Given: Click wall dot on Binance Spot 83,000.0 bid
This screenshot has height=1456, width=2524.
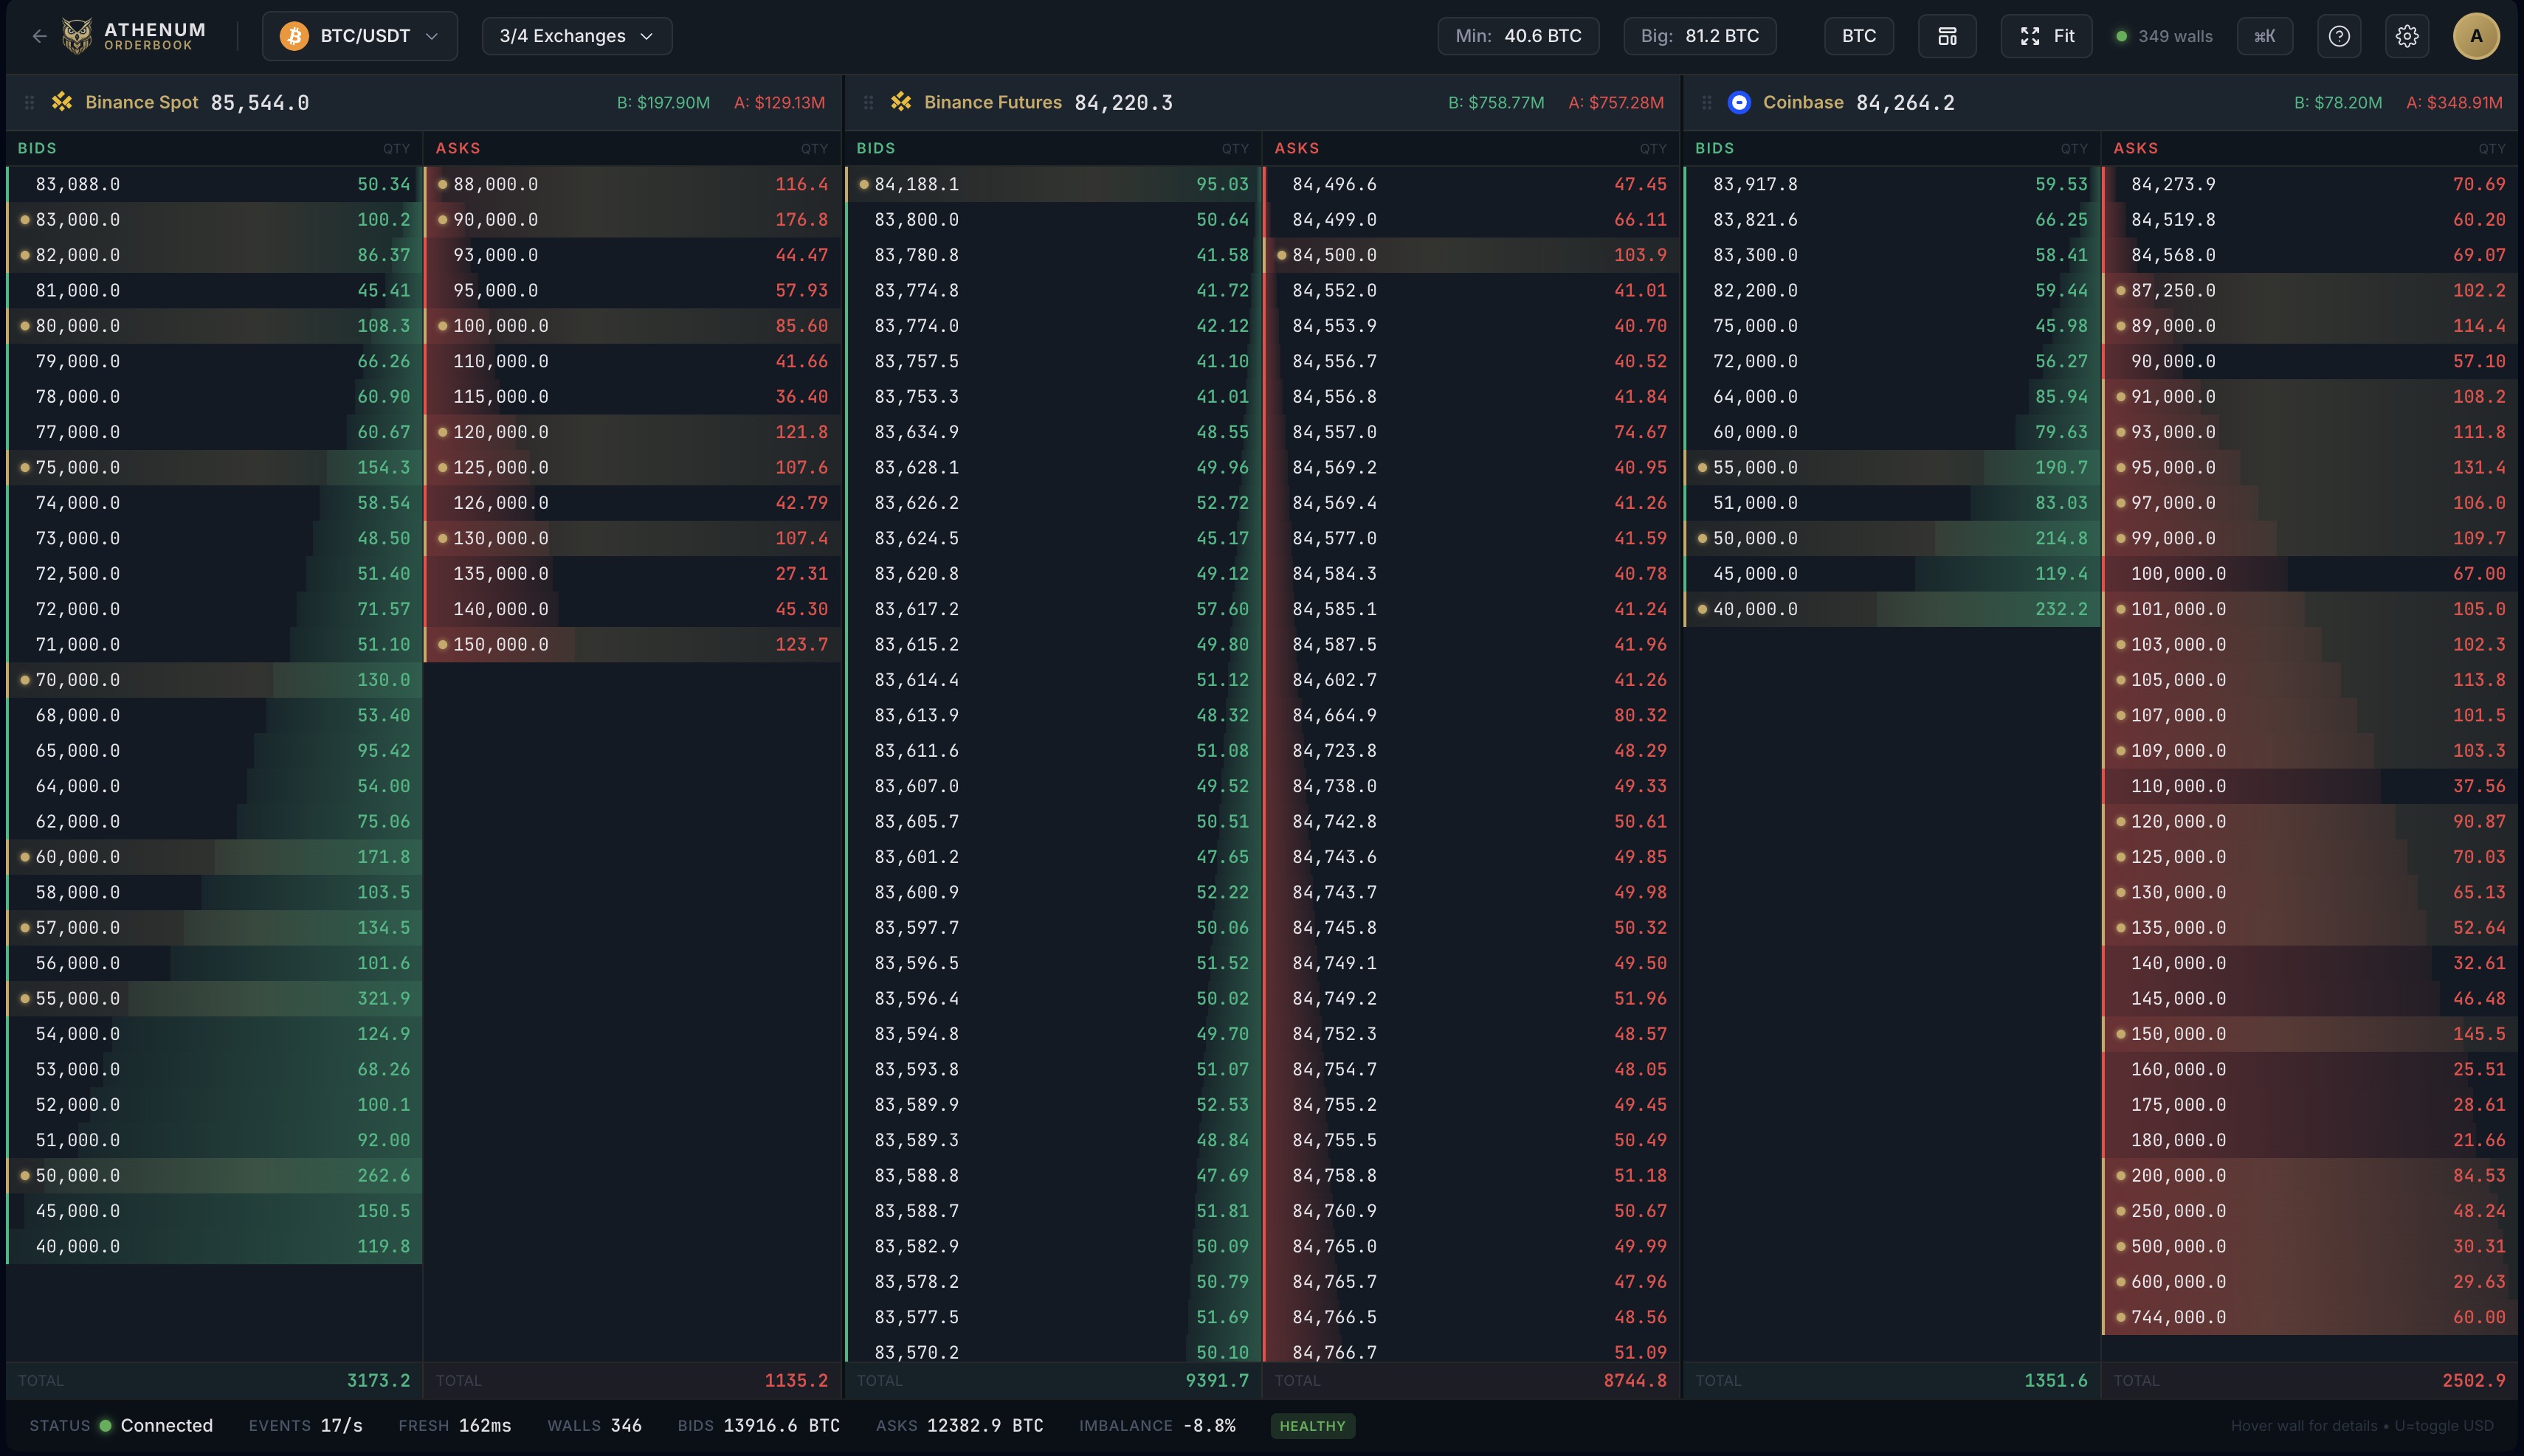Looking at the screenshot, I should pyautogui.click(x=25, y=220).
